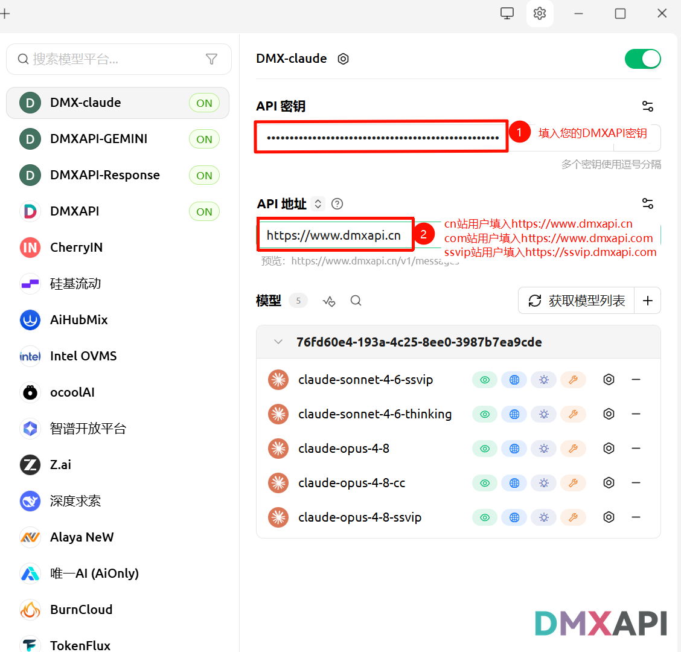Screen dimensions: 681x652
Task: Click the 搜索模型平台 search field
Action: [118, 59]
